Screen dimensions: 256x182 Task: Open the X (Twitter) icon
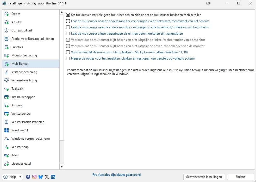pos(47,177)
